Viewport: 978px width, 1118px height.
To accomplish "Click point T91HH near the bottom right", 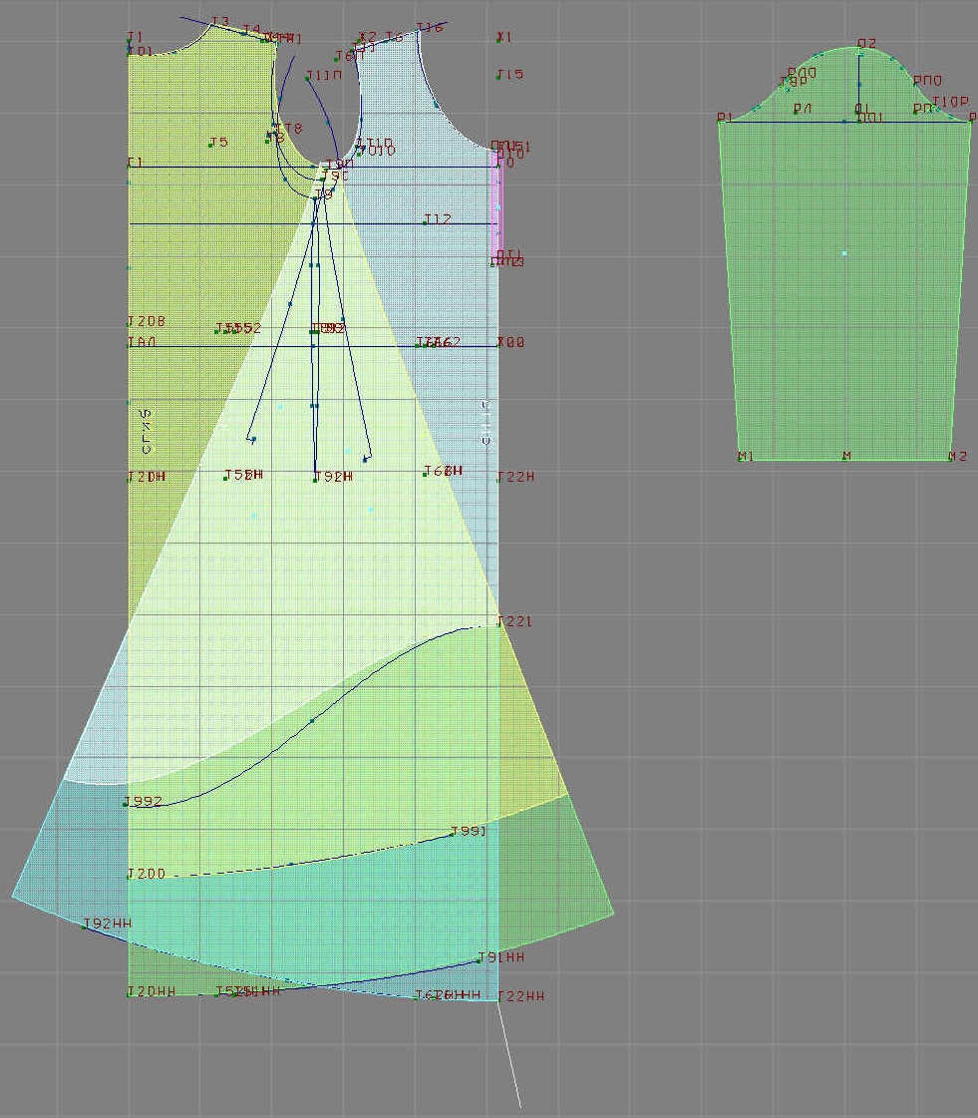I will [x=479, y=961].
